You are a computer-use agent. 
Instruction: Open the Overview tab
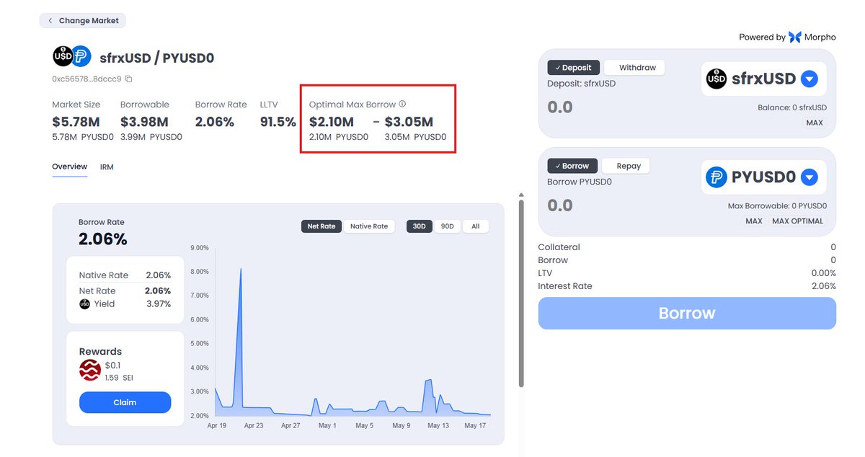[70, 167]
